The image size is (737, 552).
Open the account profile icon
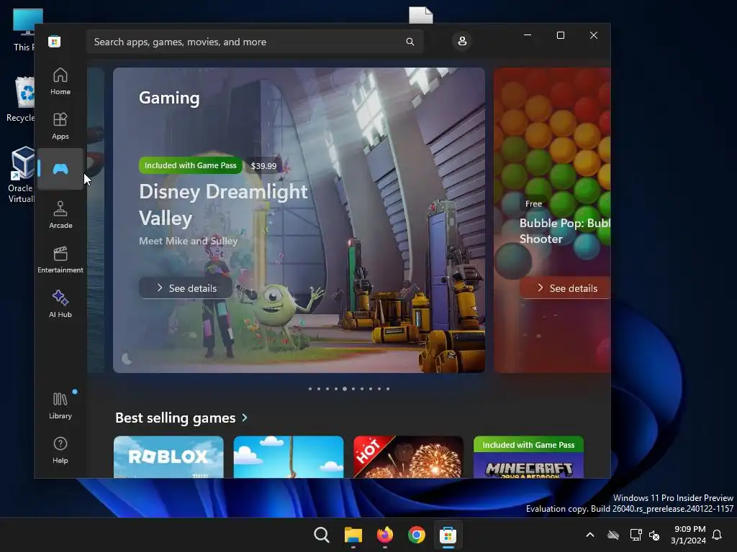tap(462, 41)
